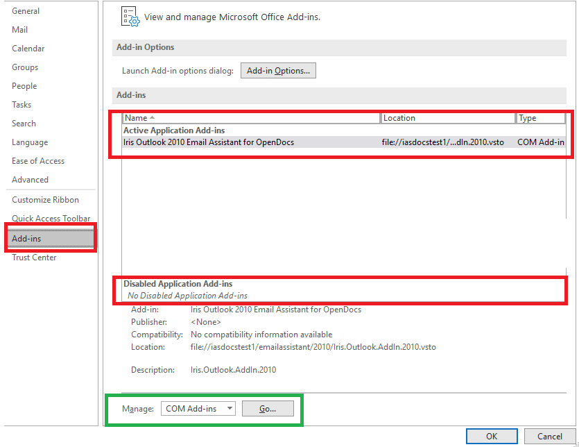The width and height of the screenshot is (579, 447).
Task: Confirm changes with the OK button
Action: 492,437
